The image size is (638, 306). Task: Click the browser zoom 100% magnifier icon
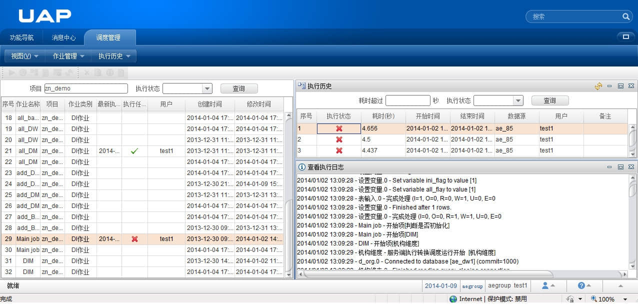click(594, 299)
